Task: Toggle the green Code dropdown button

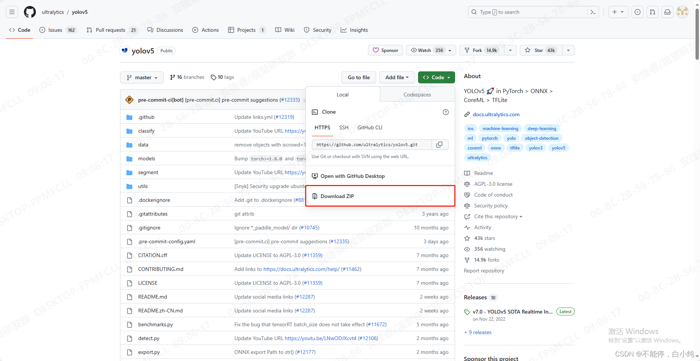Action: click(x=436, y=77)
